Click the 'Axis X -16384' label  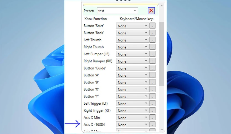tap(94, 125)
